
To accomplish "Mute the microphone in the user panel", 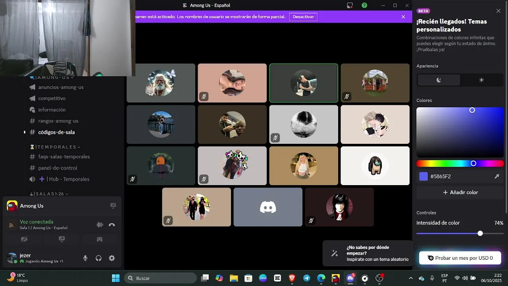I will coord(85,258).
